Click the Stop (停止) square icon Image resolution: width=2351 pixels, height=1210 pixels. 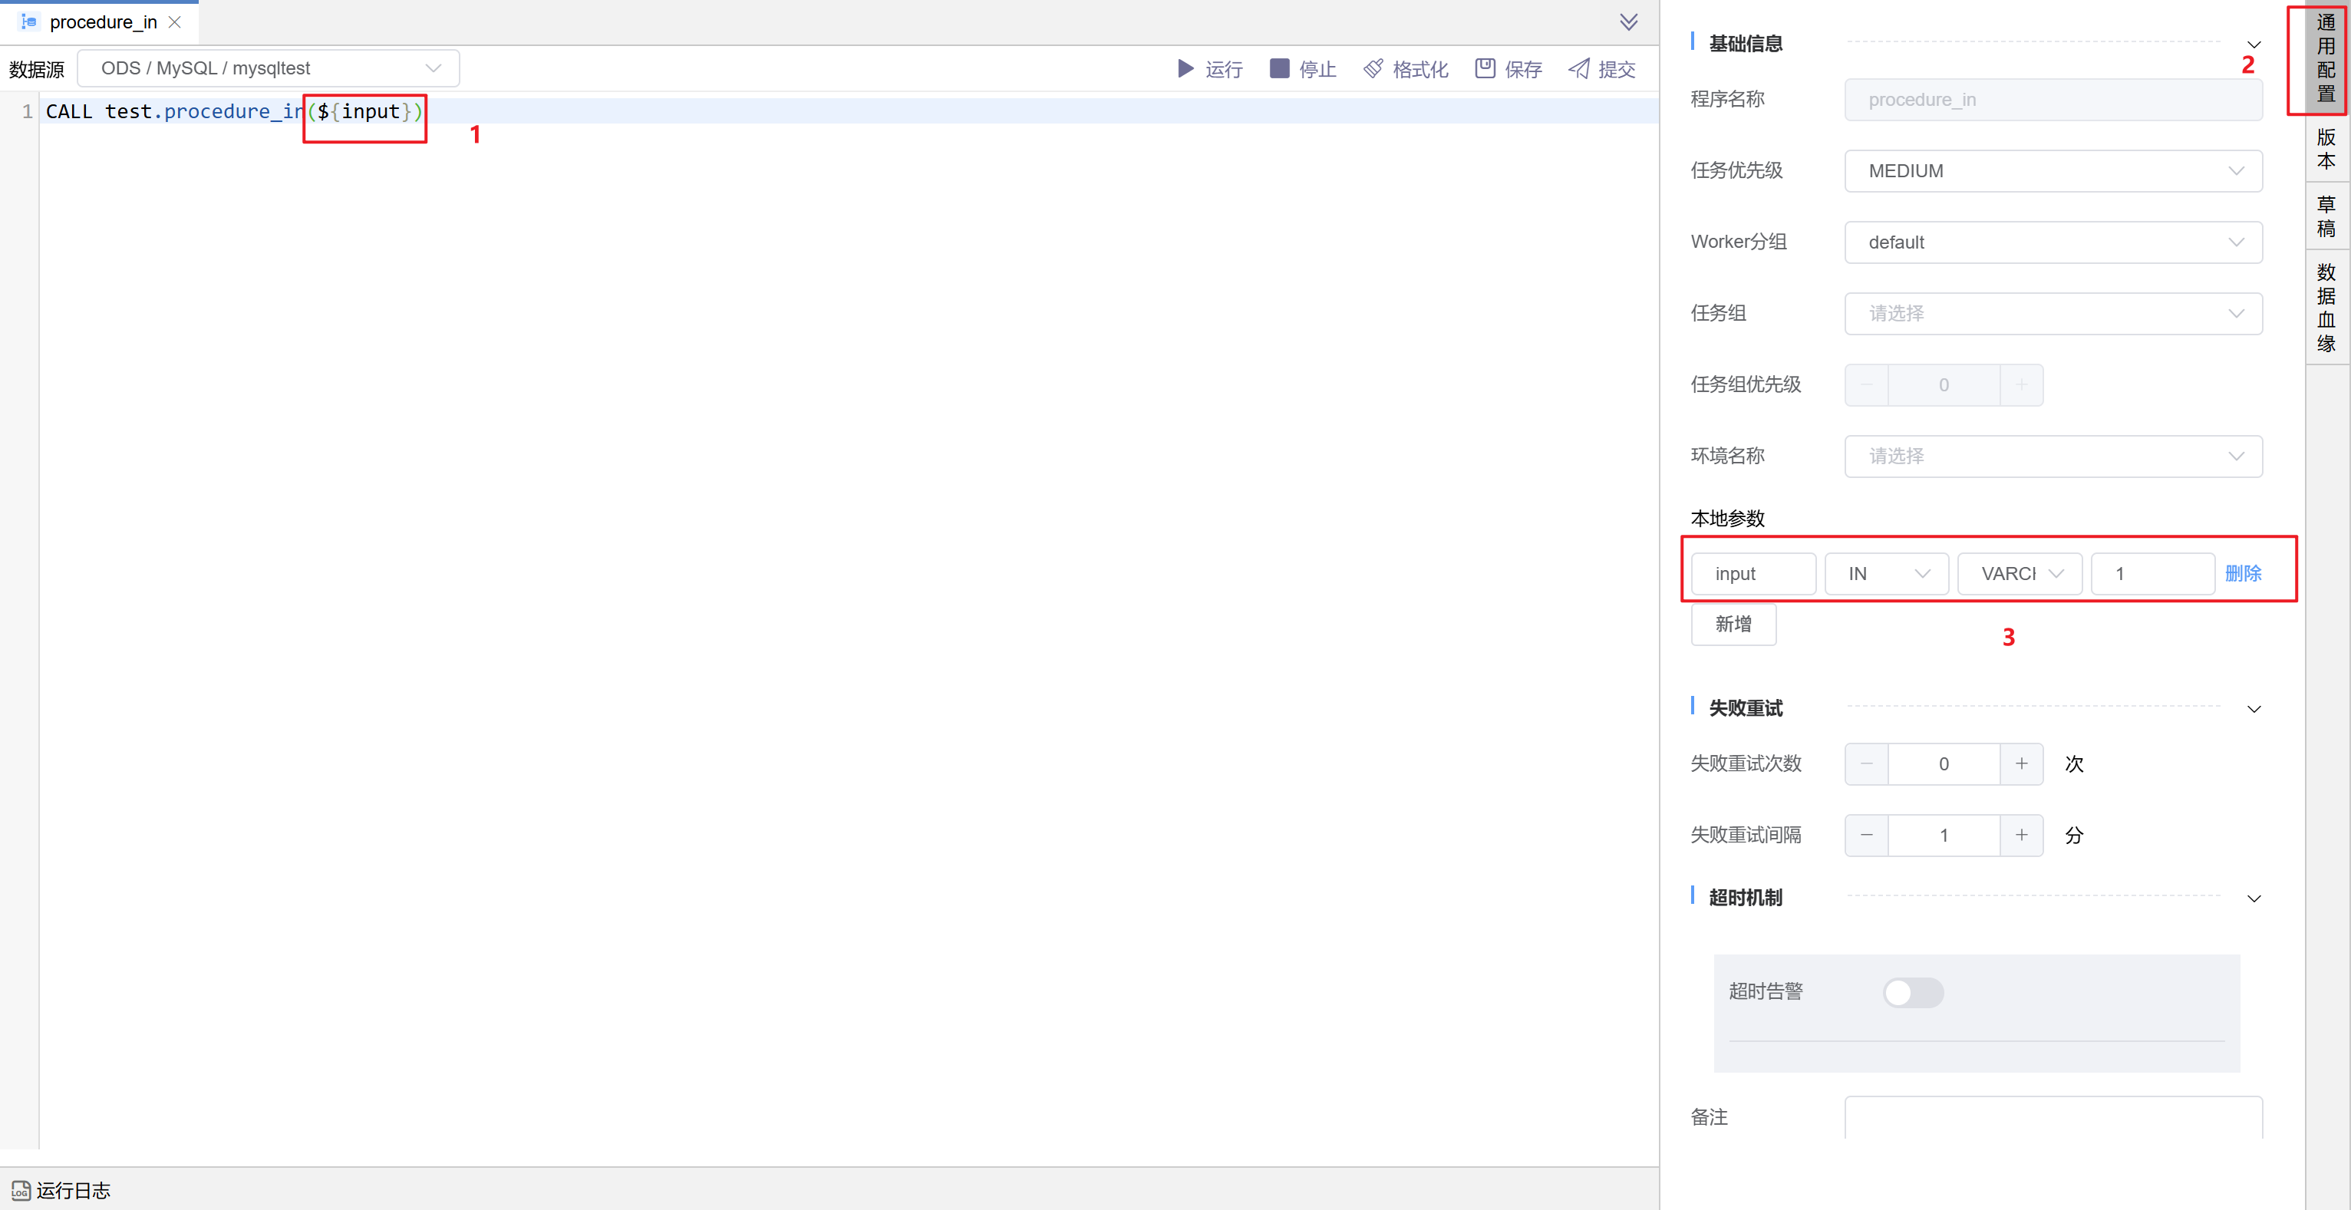tap(1278, 68)
